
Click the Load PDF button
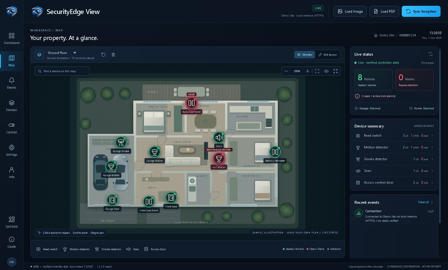tap(384, 11)
